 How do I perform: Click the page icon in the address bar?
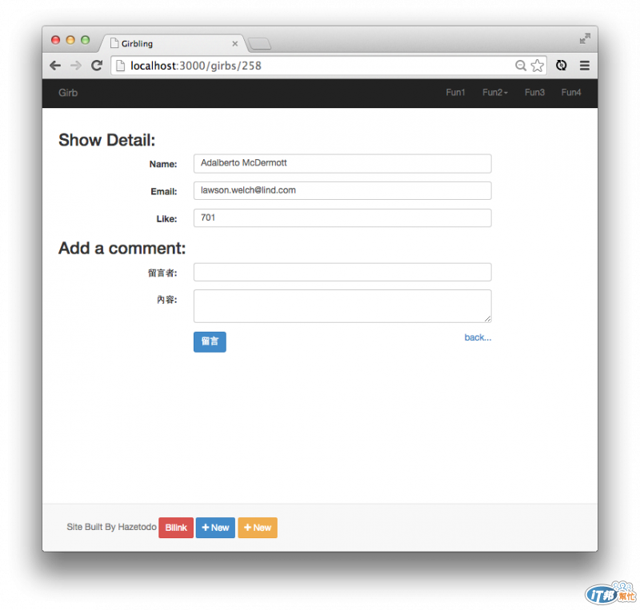tap(121, 66)
